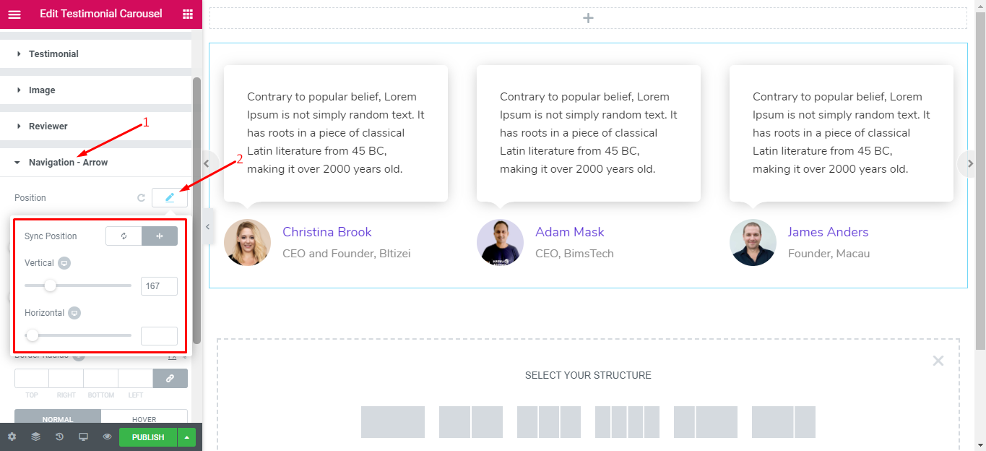Open the hamburger menu
Screen dimensions: 986x451
[14, 14]
